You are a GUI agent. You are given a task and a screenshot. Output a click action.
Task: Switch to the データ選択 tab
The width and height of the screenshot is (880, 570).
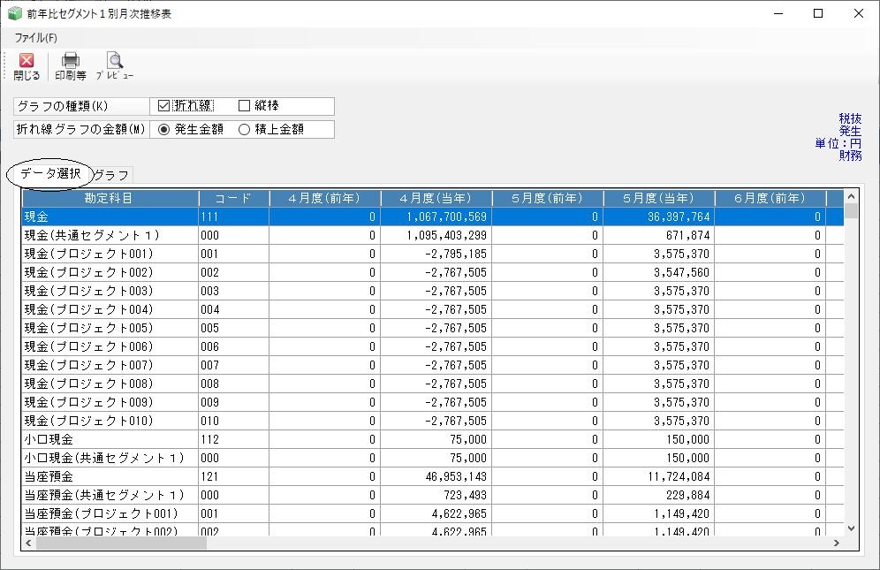point(50,173)
